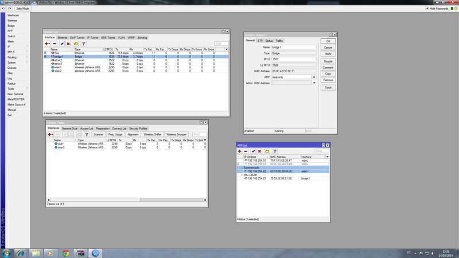Sort by MAC Address column in ARP List
Image resolution: width=459 pixels, height=258 pixels.
pyautogui.click(x=285, y=157)
